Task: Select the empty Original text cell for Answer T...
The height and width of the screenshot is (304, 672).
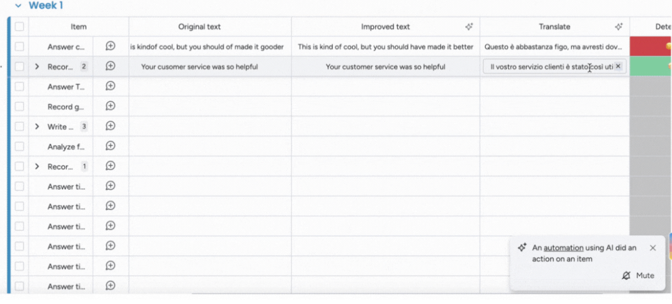Action: 210,86
